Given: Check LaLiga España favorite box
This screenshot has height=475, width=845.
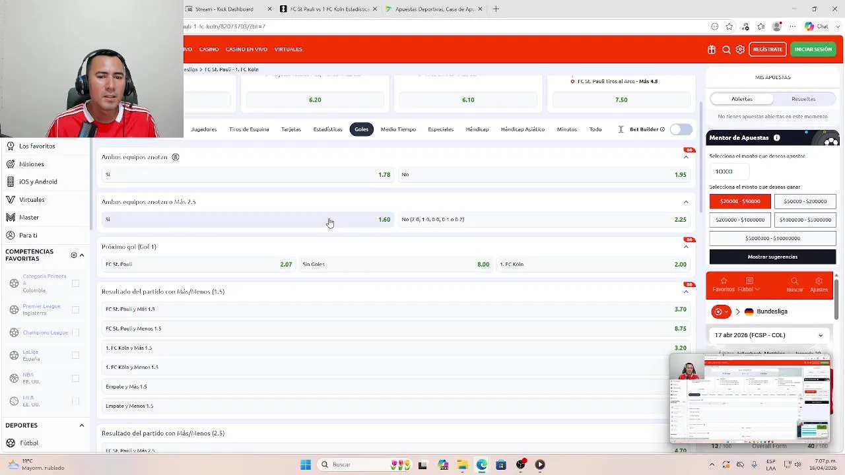Looking at the screenshot, I should 75,355.
